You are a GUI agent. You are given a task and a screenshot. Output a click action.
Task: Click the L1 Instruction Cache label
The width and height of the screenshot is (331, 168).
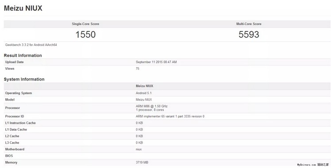coord(20,123)
